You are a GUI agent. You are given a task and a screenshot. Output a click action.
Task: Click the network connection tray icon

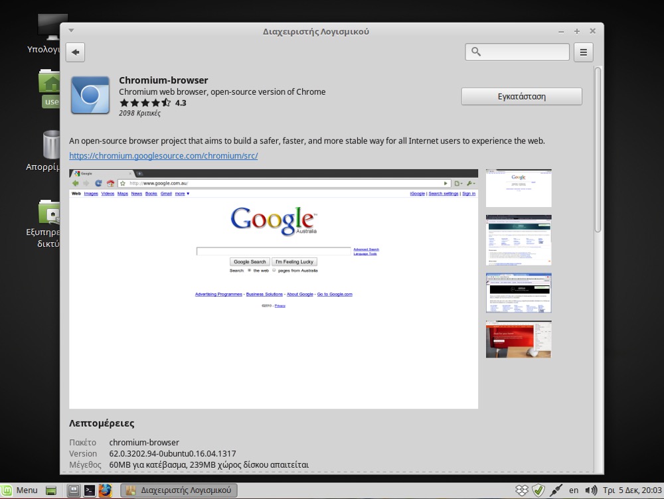click(556, 490)
